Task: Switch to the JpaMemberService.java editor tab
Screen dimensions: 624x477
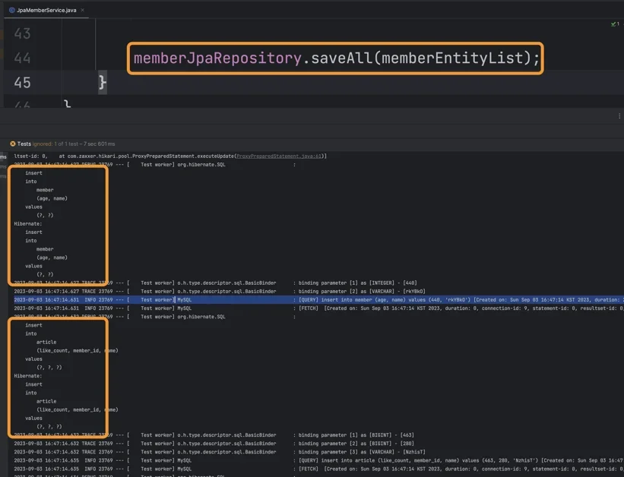Action: click(46, 10)
